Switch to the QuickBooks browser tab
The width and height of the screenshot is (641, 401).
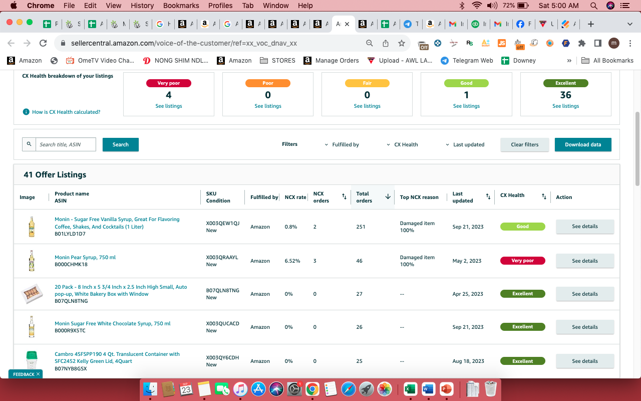(478, 24)
